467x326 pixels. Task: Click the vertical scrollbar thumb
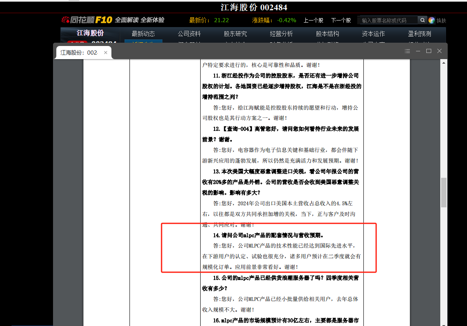point(444,192)
